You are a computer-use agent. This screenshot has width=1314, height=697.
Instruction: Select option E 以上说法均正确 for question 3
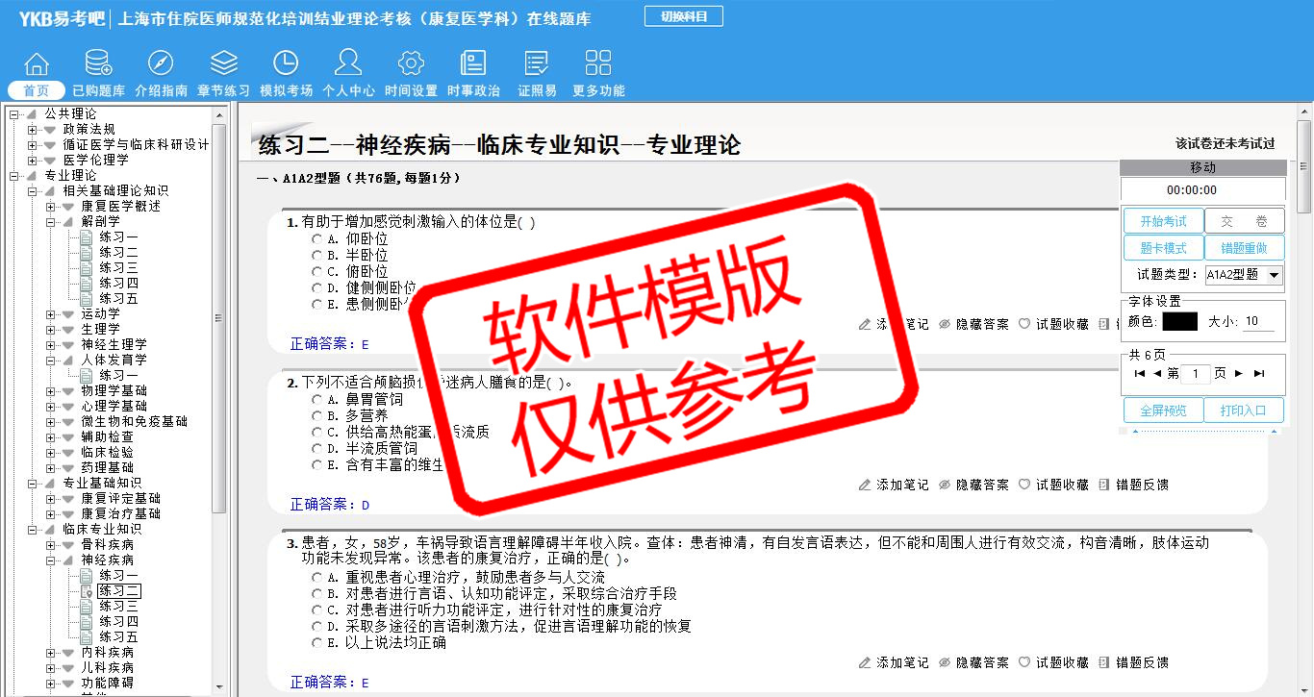pos(316,643)
